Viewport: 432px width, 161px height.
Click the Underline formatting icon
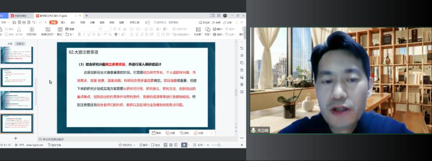(x=89, y=34)
